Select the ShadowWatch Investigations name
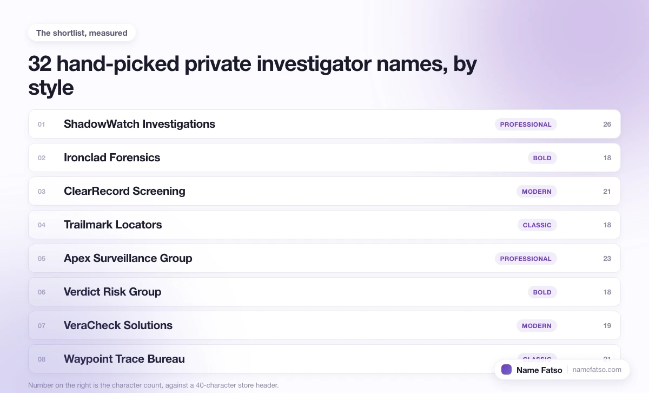This screenshot has width=649, height=393. pyautogui.click(x=140, y=124)
